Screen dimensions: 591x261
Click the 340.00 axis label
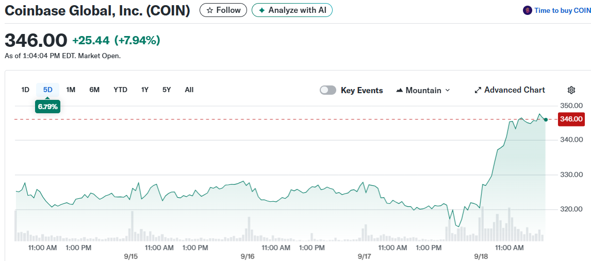point(571,140)
